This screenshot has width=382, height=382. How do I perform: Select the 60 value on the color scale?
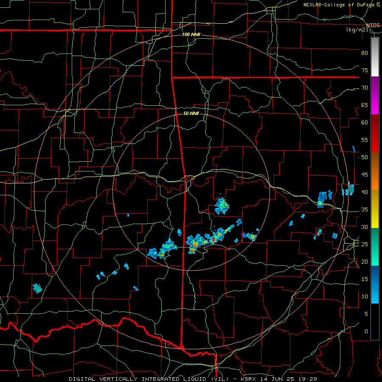pos(365,123)
